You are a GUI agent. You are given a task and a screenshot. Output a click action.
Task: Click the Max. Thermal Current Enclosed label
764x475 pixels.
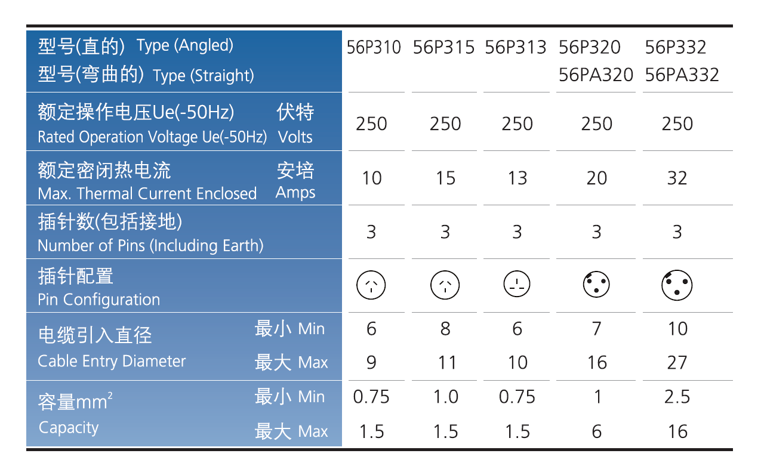(x=147, y=193)
